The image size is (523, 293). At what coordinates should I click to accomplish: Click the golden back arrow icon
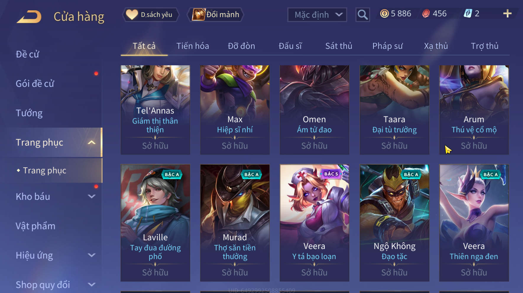[x=29, y=17]
